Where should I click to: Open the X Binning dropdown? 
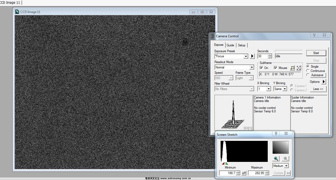pos(269,89)
